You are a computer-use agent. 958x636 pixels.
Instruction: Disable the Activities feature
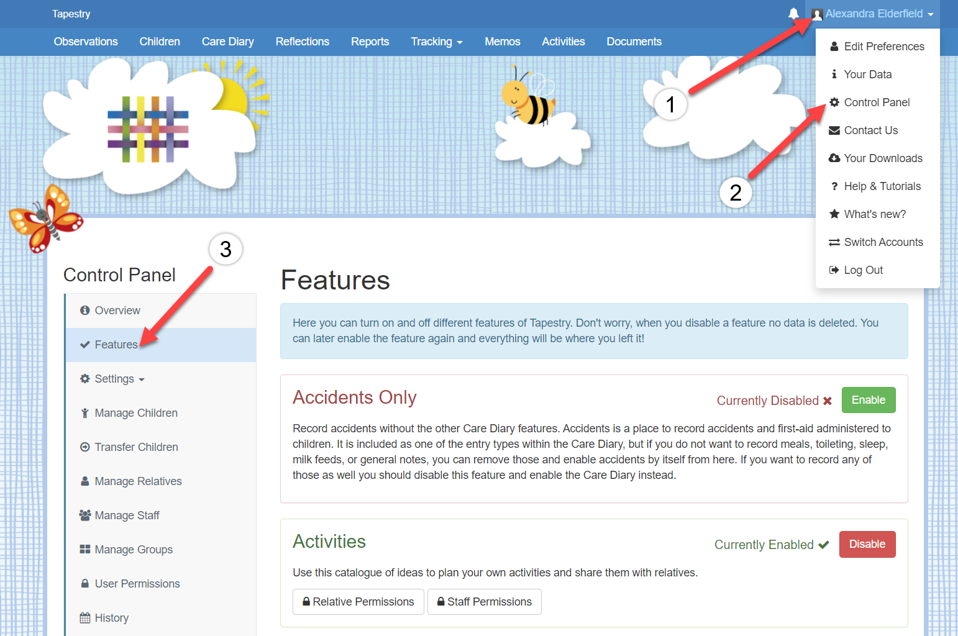pyautogui.click(x=867, y=544)
